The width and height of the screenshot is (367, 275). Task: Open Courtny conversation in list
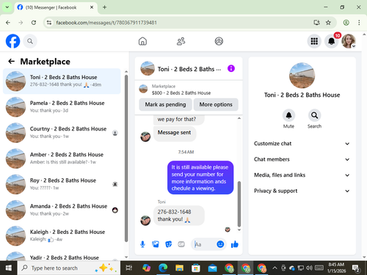tap(62, 133)
